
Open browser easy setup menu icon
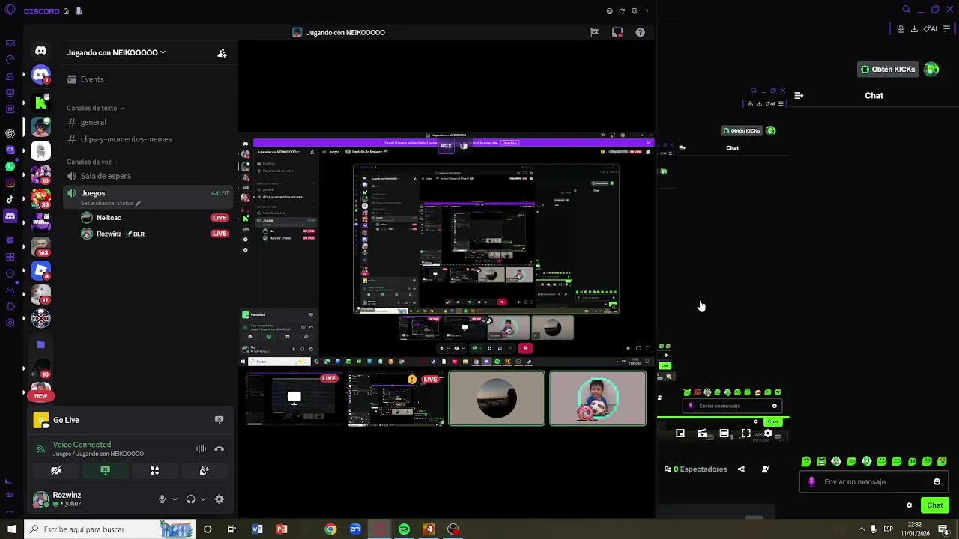[x=947, y=29]
